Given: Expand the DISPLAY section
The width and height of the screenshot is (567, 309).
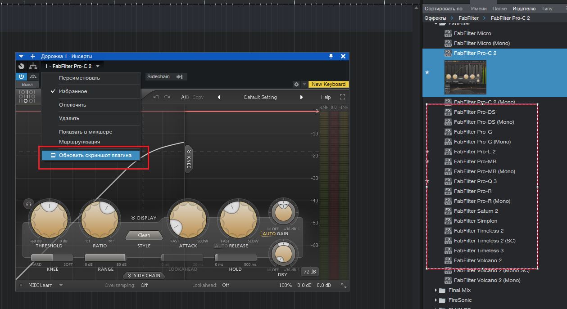Looking at the screenshot, I should (x=144, y=218).
